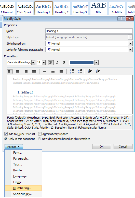Open the font name dropdown arrow

[x=33, y=62]
